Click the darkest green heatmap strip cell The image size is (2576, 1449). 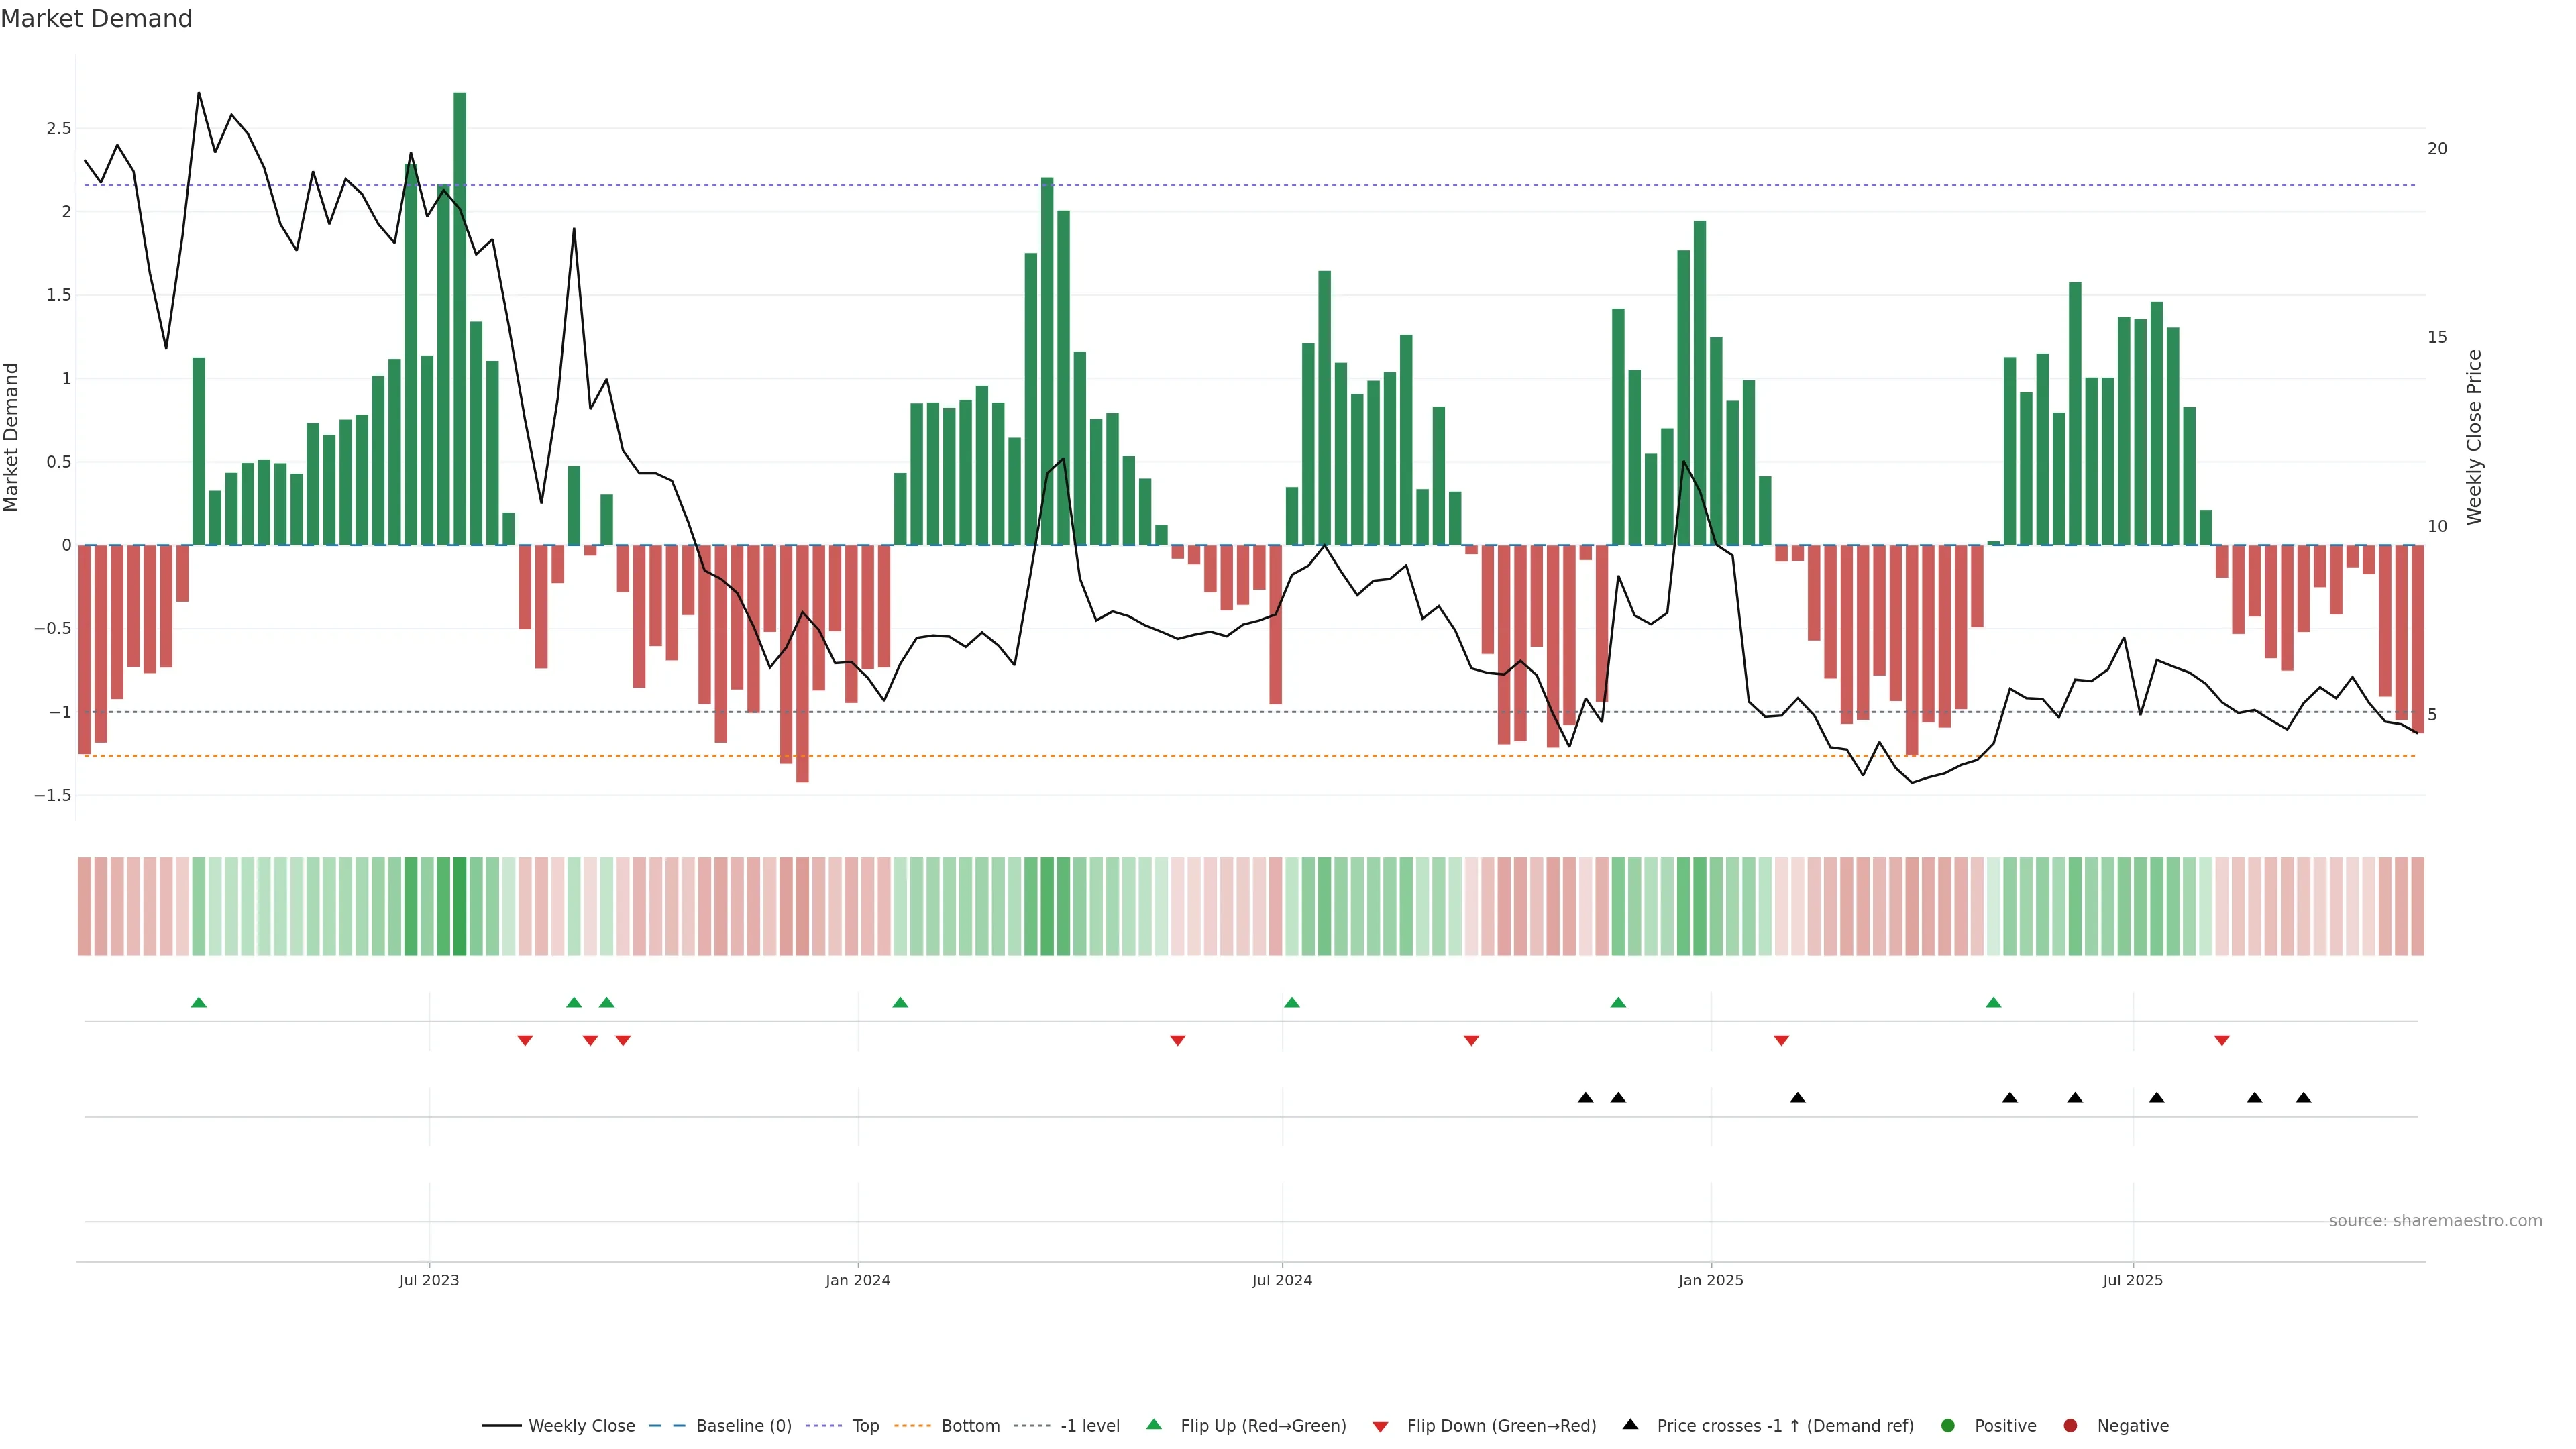point(460,906)
